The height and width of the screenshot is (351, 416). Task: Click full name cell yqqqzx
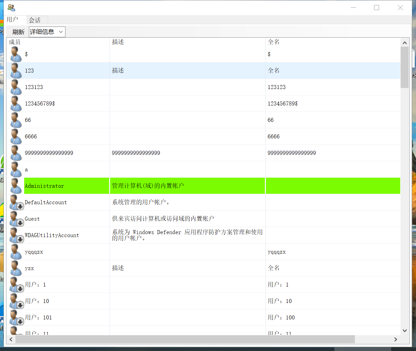tap(277, 252)
